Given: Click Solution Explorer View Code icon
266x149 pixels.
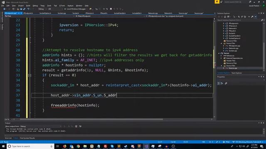Looking at the screenshot, I should pyautogui.click(x=249, y=17).
